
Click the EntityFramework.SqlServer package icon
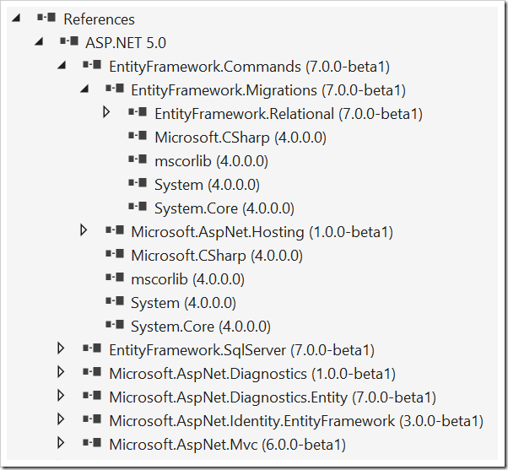point(92,348)
